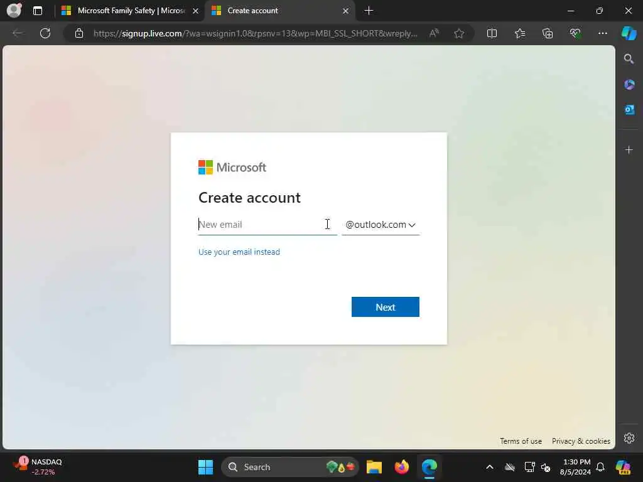View site information lock icon

pyautogui.click(x=79, y=33)
